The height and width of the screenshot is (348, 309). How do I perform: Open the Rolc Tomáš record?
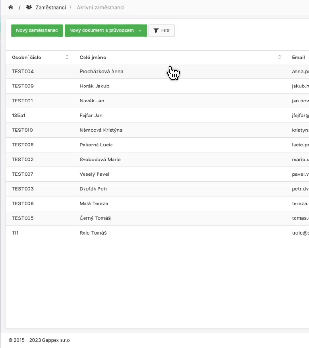93,233
